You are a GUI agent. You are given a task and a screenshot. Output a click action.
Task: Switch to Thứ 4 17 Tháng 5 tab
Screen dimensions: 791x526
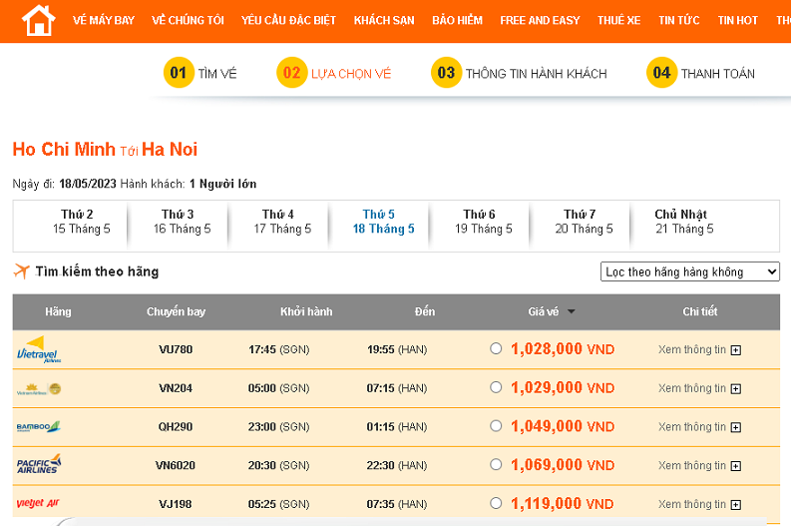coord(282,222)
